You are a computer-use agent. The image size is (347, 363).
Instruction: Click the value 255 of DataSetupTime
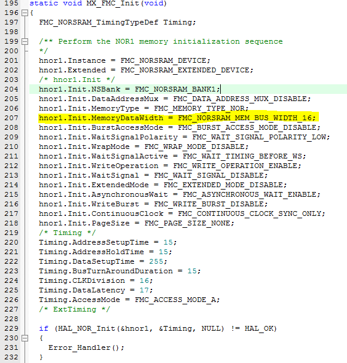point(156,261)
